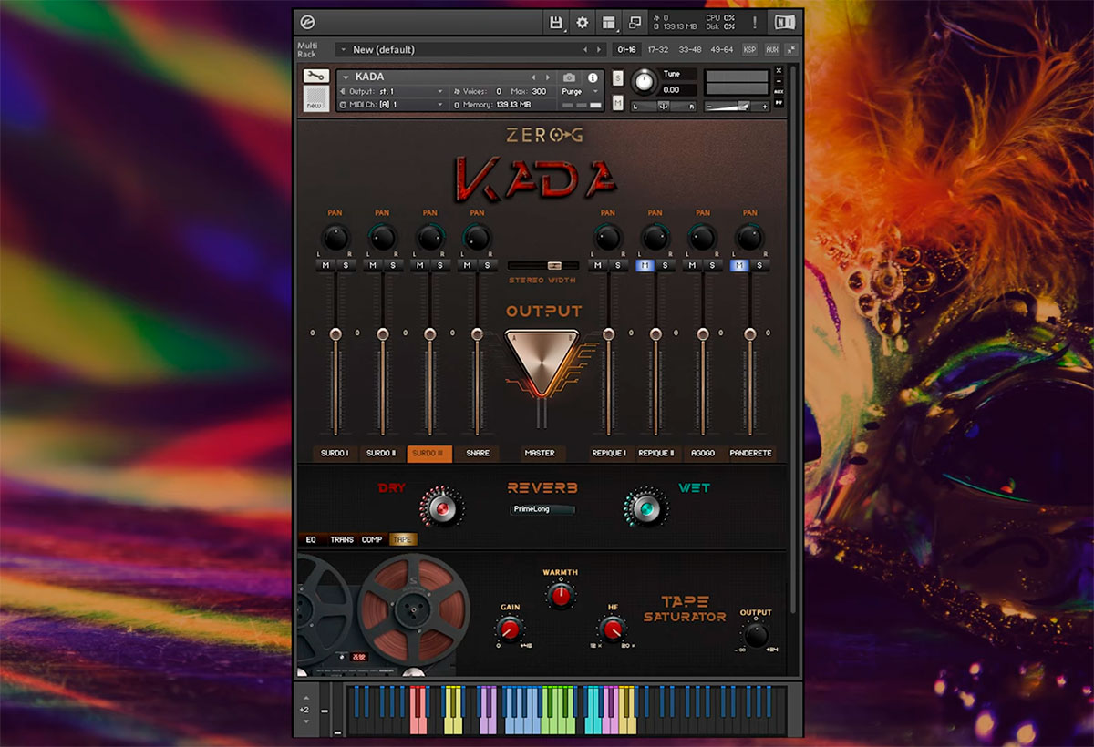Screen dimensions: 1094x747
Task: Go to next multi preset arrow
Action: (599, 49)
